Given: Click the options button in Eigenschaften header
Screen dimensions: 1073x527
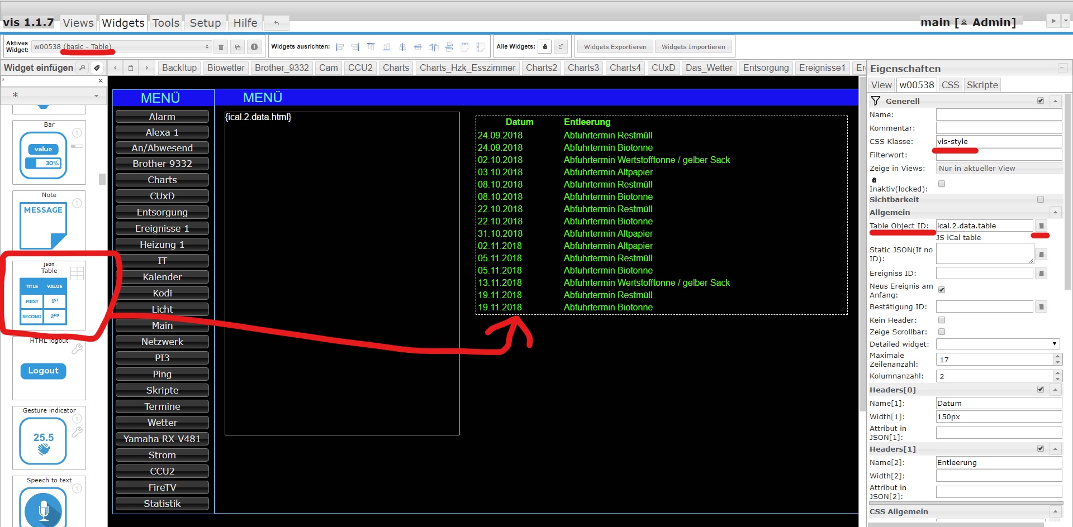Looking at the screenshot, I should pyautogui.click(x=1062, y=68).
